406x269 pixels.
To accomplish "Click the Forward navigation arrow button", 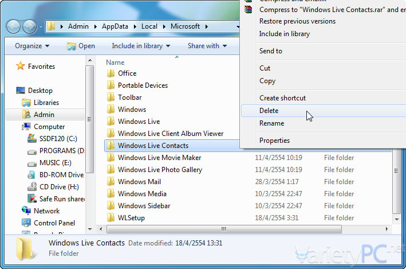I will click(x=29, y=26).
